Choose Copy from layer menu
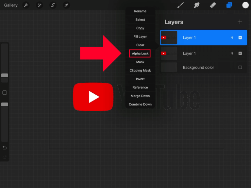This screenshot has height=188, width=251. point(140,28)
